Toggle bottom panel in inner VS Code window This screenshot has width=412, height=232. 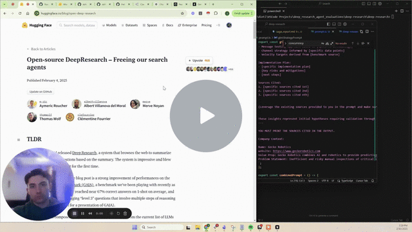334,24
